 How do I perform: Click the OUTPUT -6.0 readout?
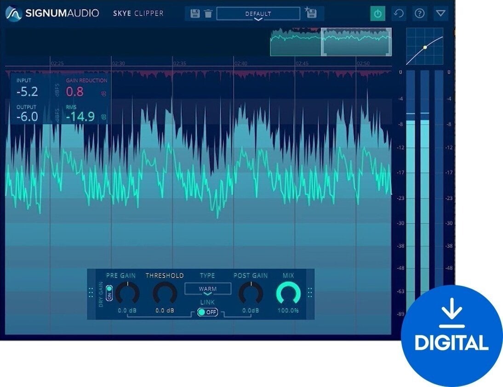[27, 117]
